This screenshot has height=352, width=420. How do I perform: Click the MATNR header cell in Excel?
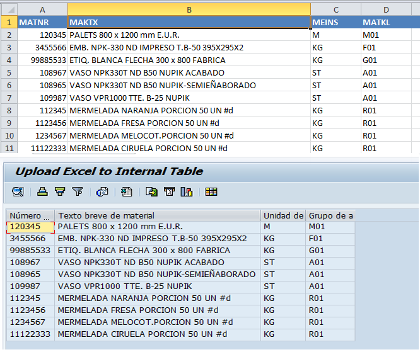[43, 22]
